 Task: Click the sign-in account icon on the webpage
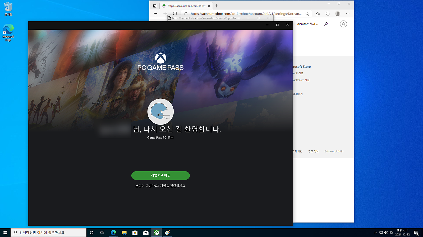343,24
